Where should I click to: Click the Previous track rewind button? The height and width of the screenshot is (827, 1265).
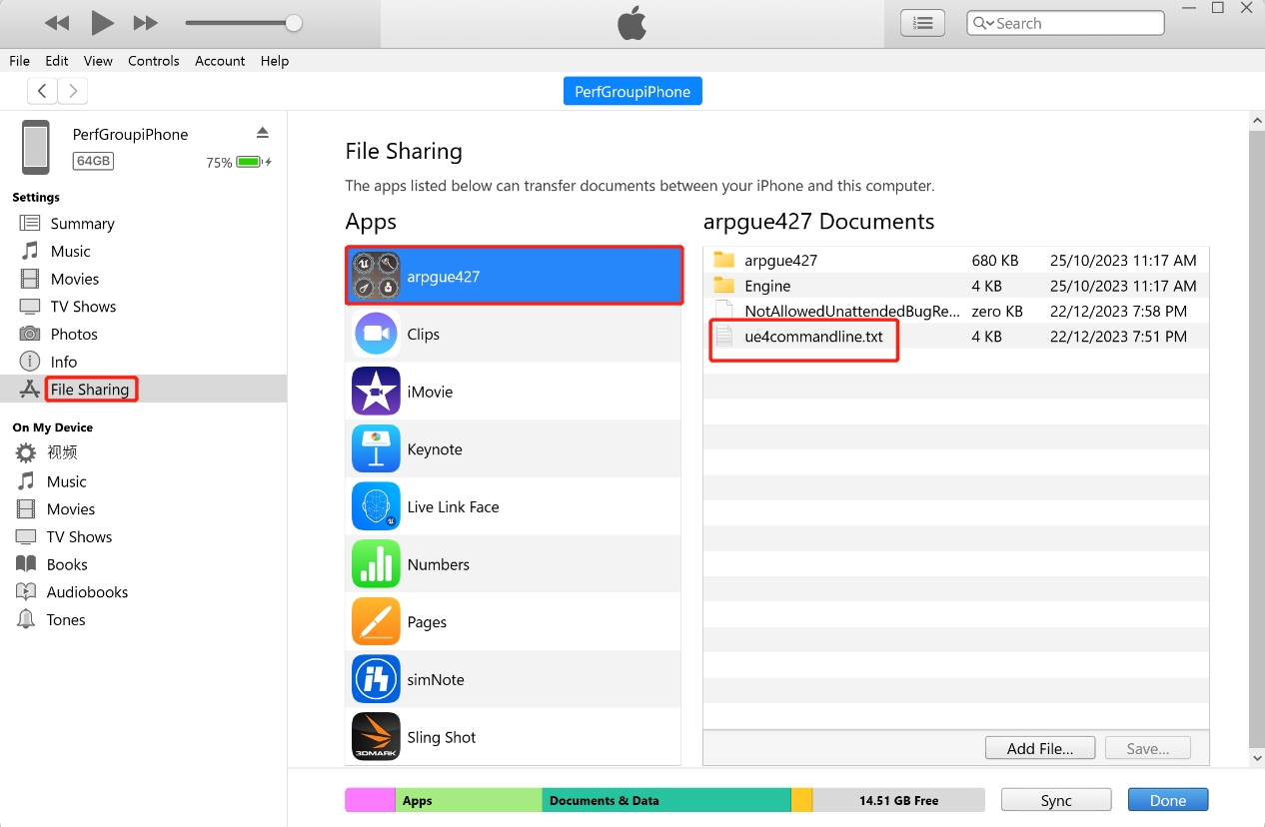pyautogui.click(x=57, y=22)
